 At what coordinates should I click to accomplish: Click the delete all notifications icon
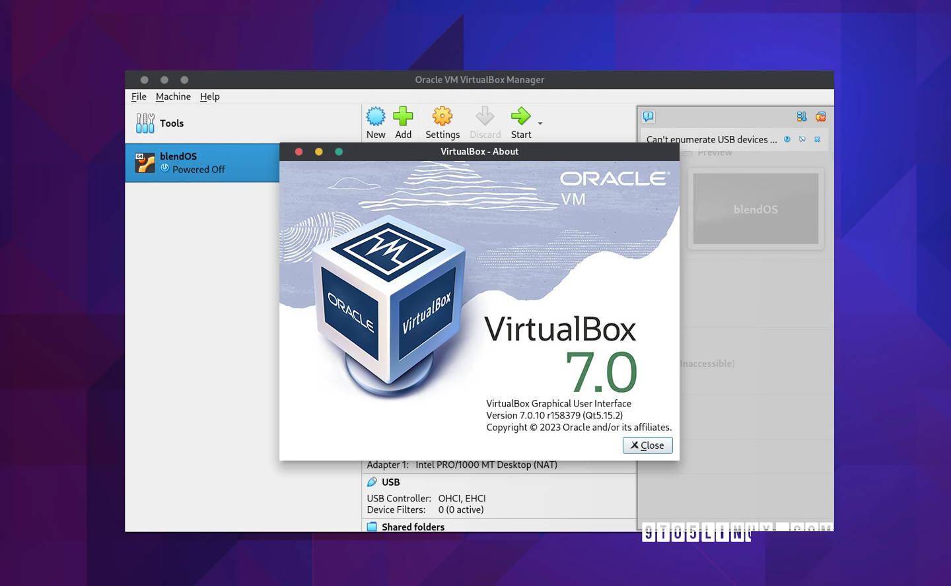pyautogui.click(x=820, y=117)
